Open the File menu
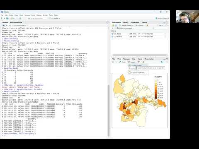The image size is (199, 149). 2,15
